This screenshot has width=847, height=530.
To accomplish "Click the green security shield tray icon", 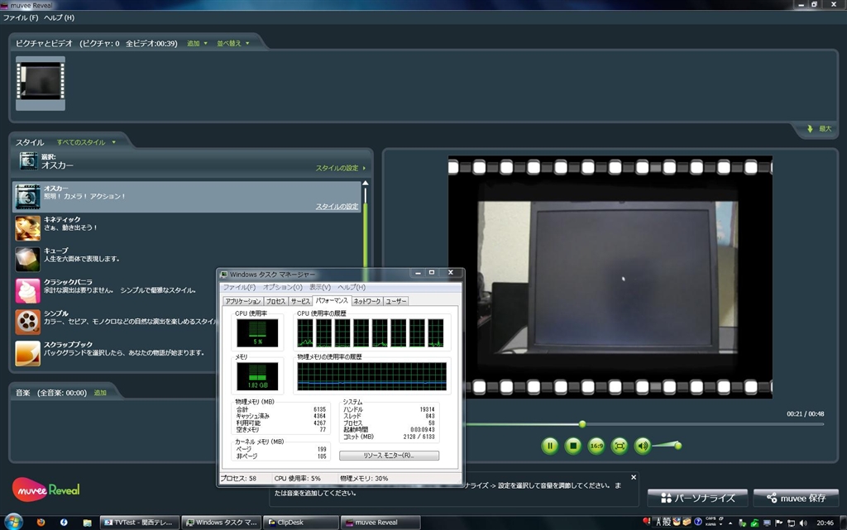I will click(754, 523).
